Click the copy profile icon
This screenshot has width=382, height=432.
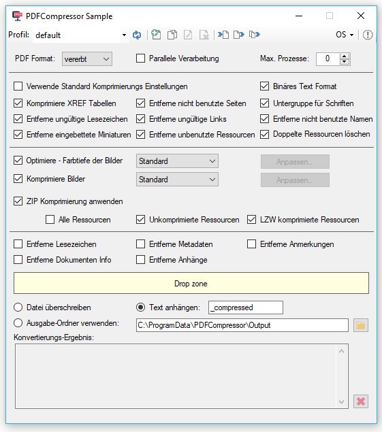click(172, 35)
